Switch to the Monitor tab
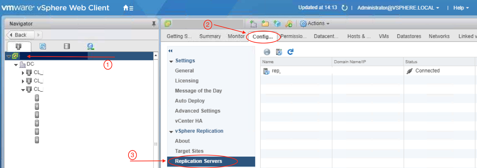Image resolution: width=477 pixels, height=168 pixels. click(236, 36)
